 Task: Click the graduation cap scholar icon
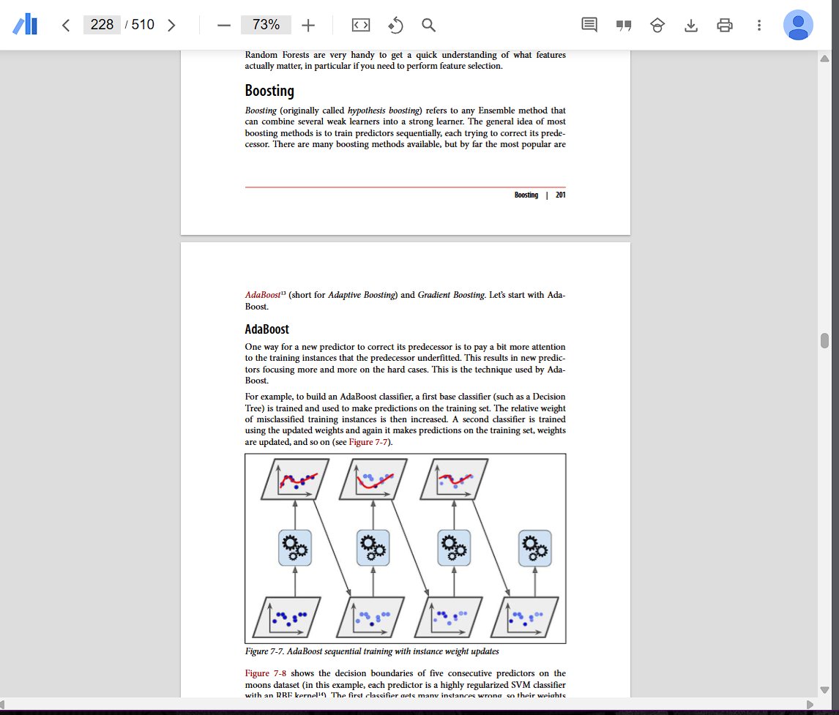point(657,25)
